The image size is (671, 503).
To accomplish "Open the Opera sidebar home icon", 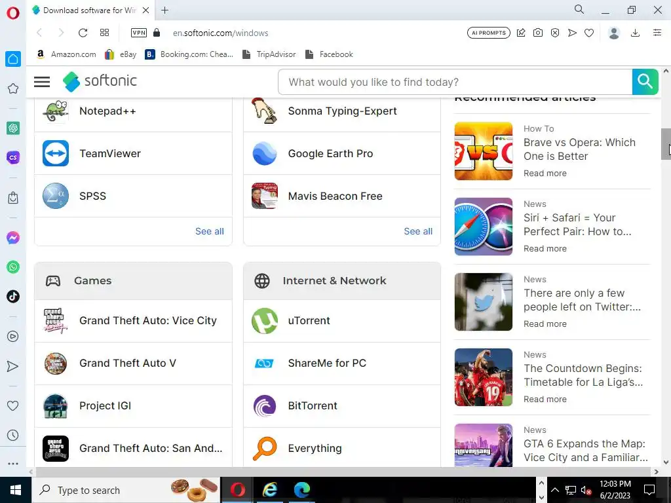I will click(13, 58).
